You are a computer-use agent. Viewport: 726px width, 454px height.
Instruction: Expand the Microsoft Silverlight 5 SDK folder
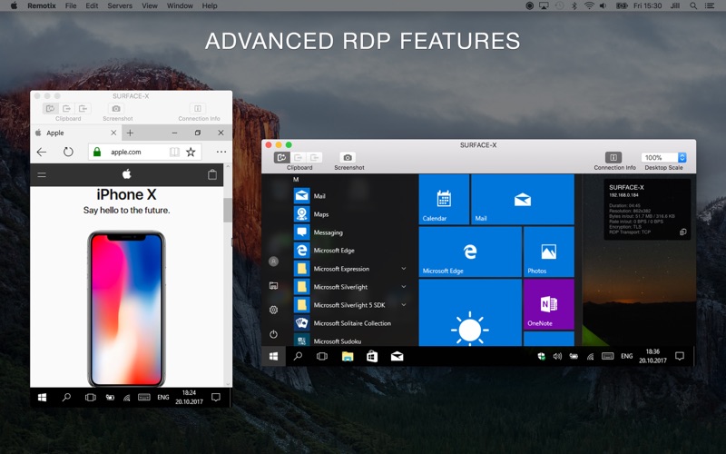(x=403, y=305)
